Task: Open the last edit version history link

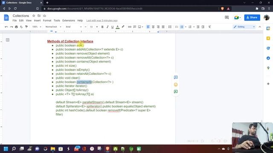Action: pos(102,20)
